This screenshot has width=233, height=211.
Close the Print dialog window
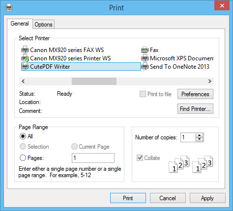[222, 5]
